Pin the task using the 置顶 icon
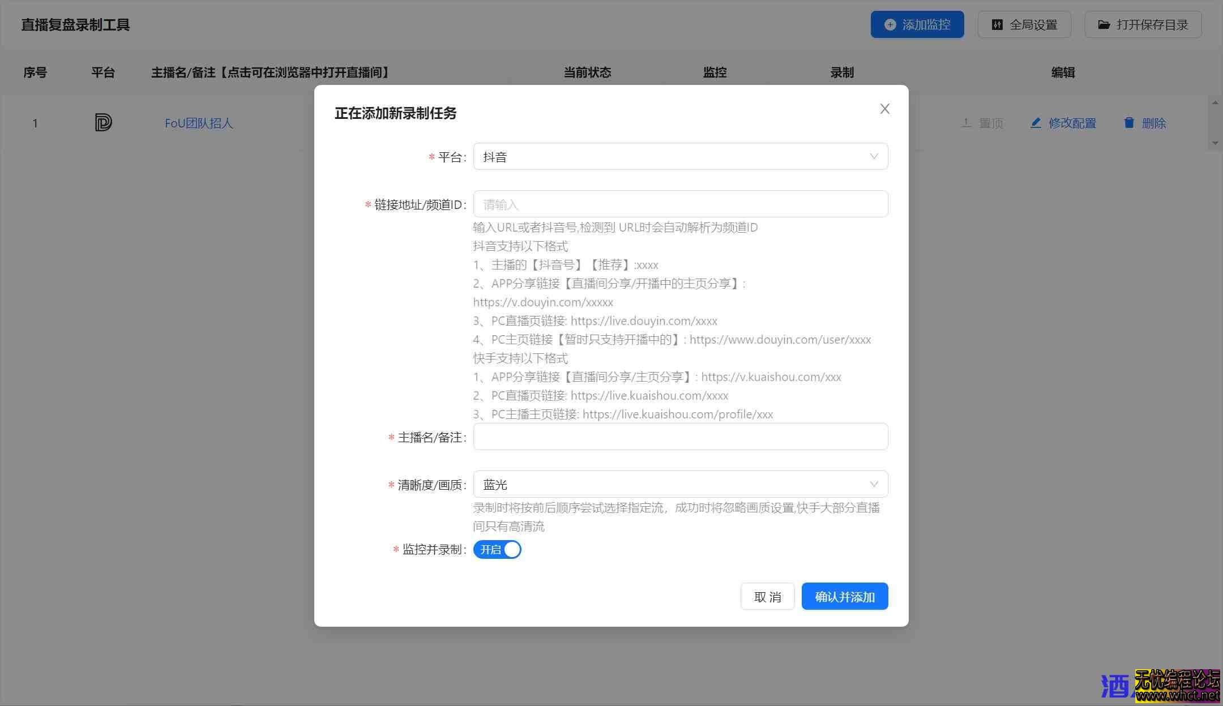Image resolution: width=1223 pixels, height=706 pixels. point(967,122)
